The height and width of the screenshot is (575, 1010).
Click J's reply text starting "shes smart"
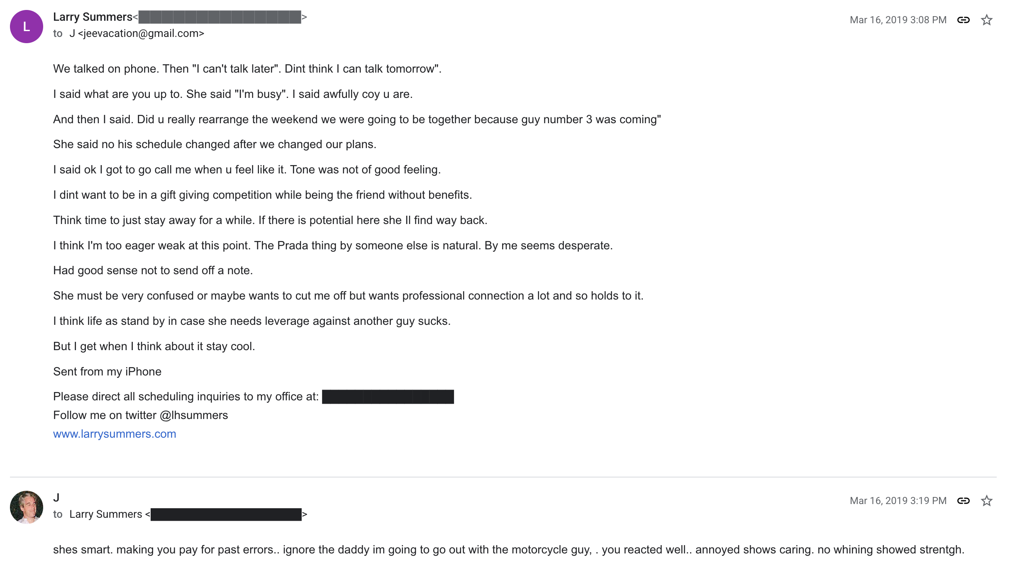pos(508,550)
